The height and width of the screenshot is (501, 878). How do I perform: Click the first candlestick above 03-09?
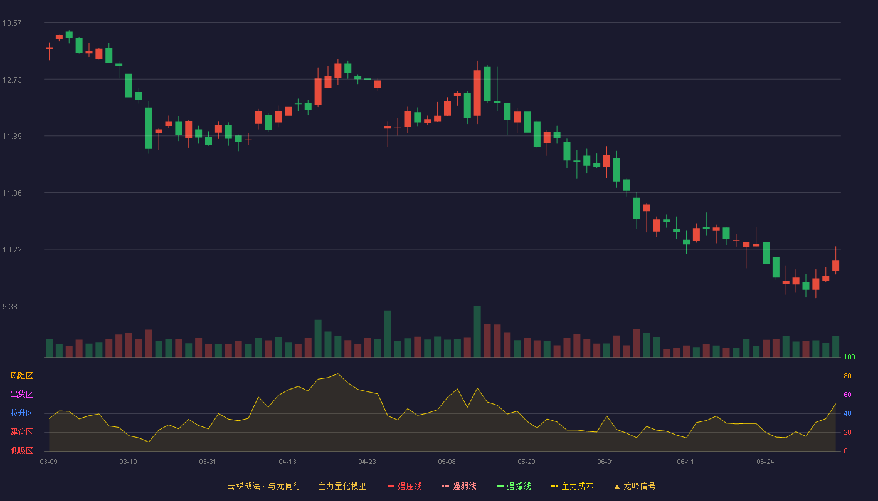49,48
